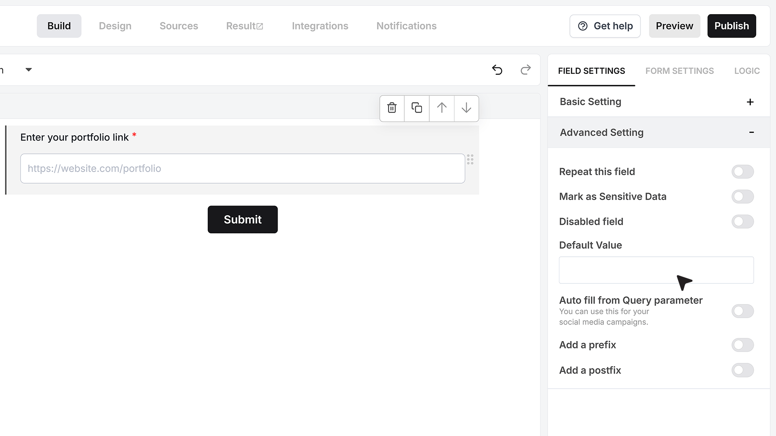Screen dimensions: 776x436
Task: Undo the last change
Action: click(497, 70)
